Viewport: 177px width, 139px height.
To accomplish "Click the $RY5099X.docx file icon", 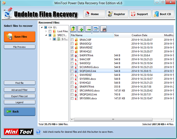I will [76, 98].
